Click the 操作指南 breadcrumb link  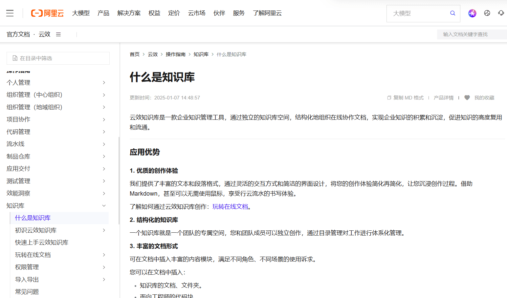(176, 54)
